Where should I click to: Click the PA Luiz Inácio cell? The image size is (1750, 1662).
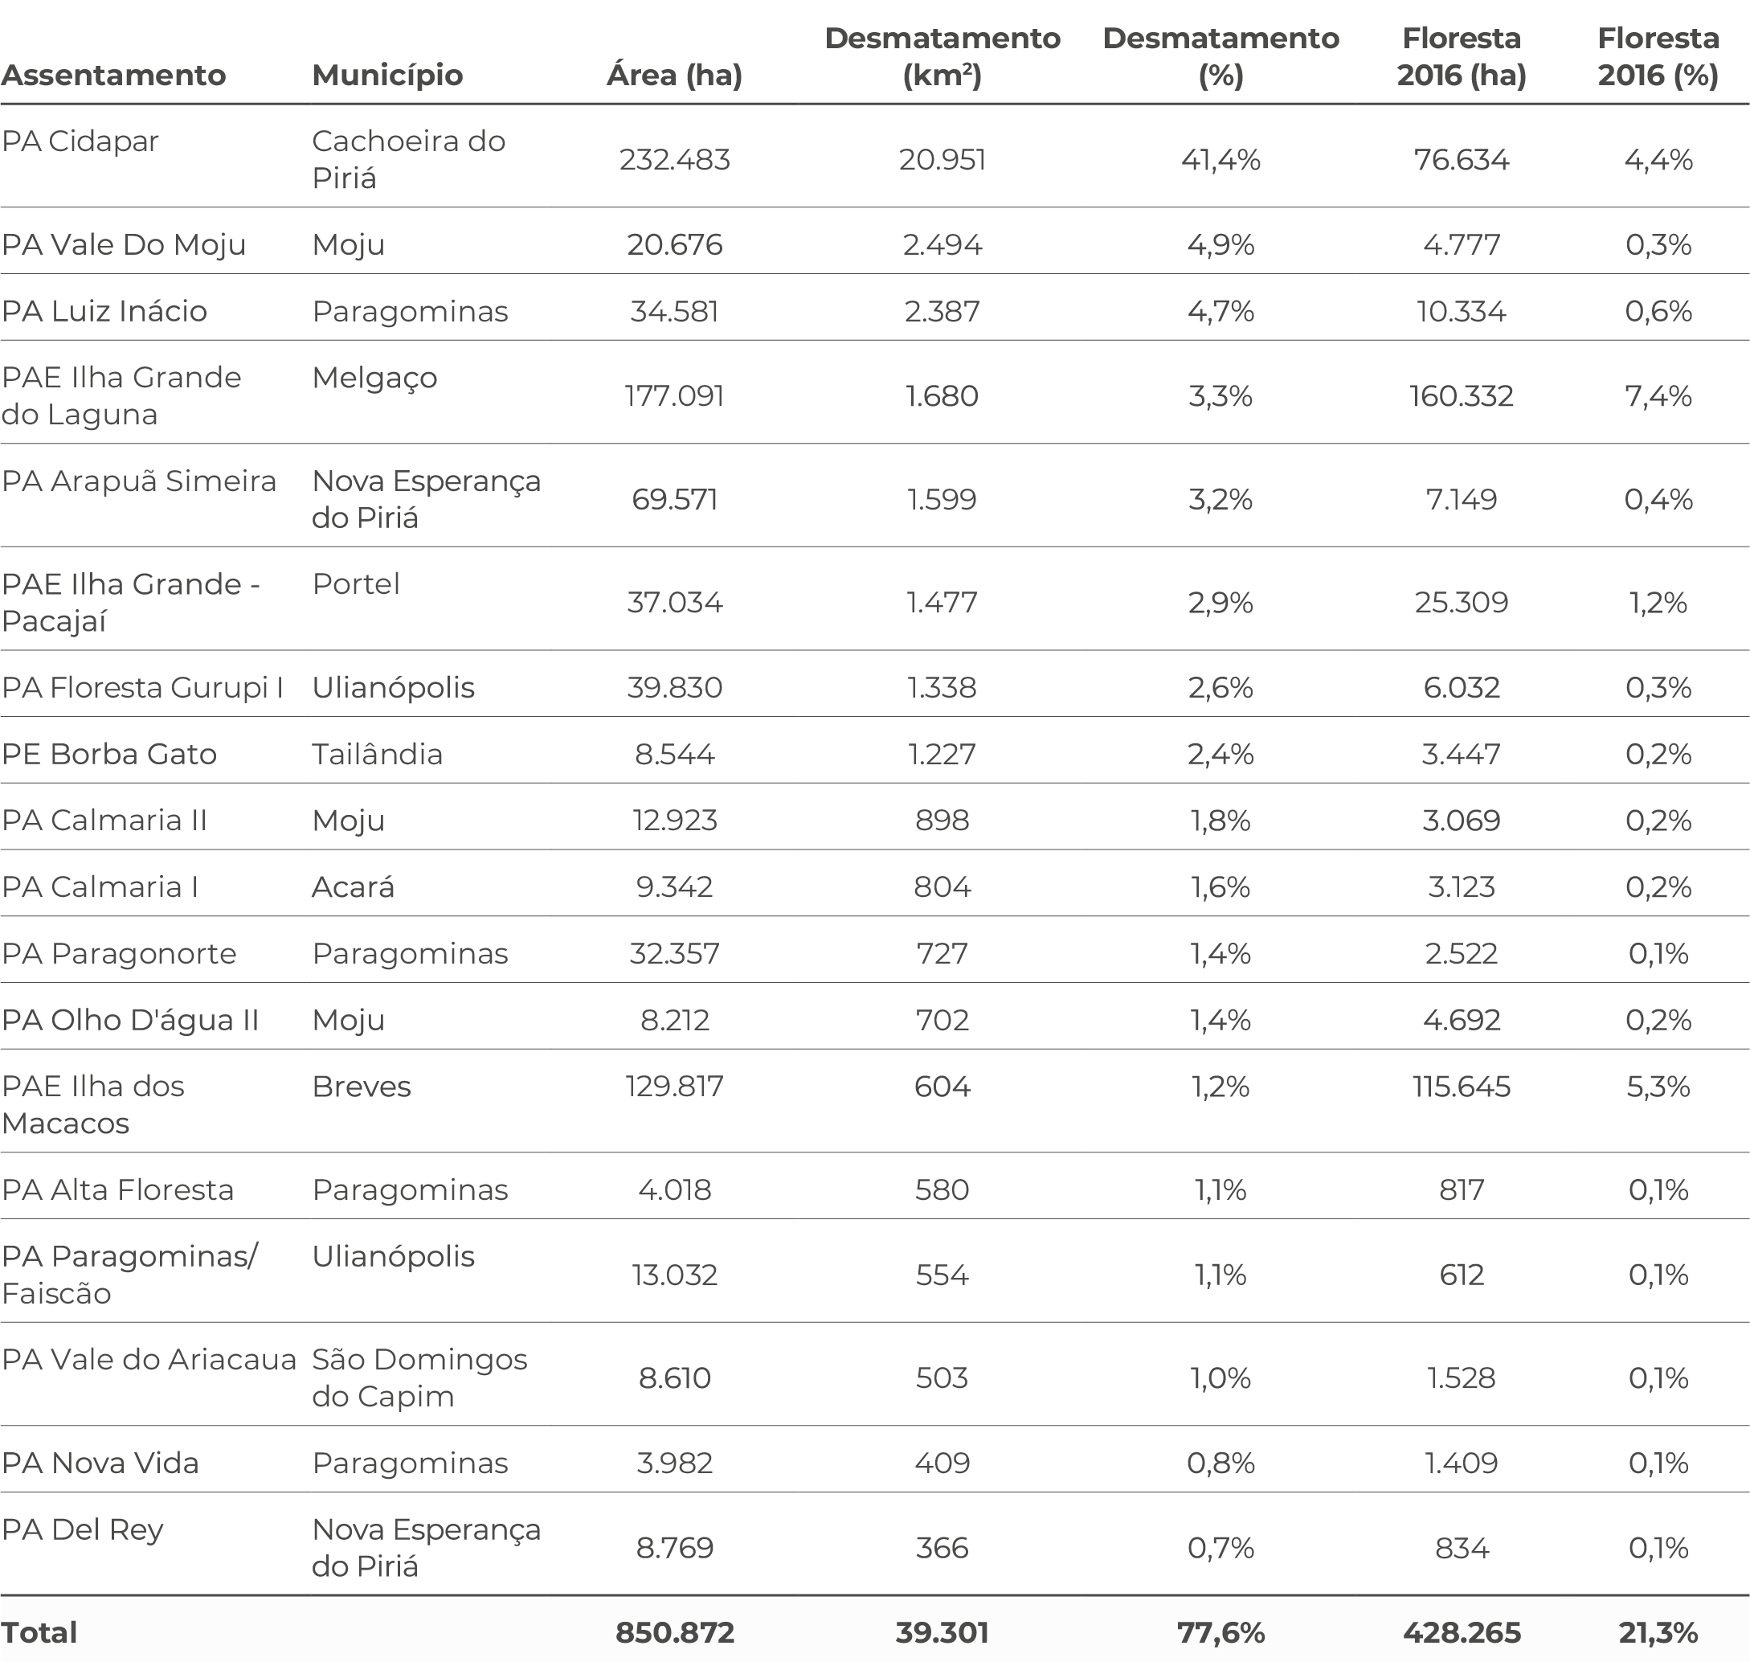click(104, 311)
